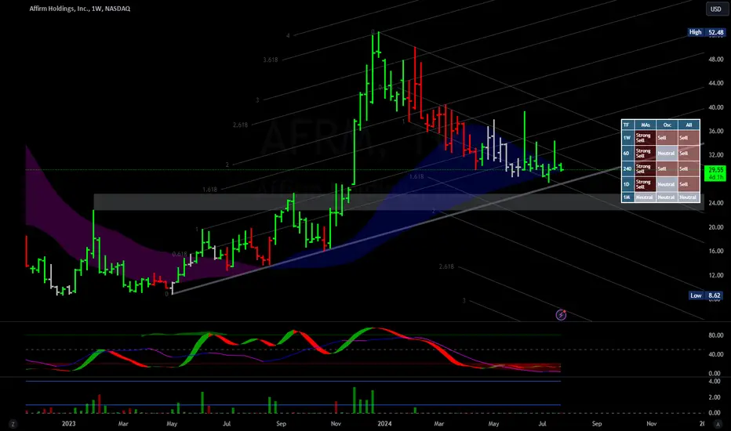Click the 36.00 price axis label

715,132
